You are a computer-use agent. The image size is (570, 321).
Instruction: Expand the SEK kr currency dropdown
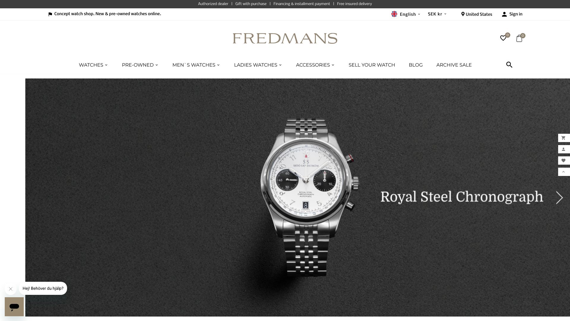tap(437, 14)
